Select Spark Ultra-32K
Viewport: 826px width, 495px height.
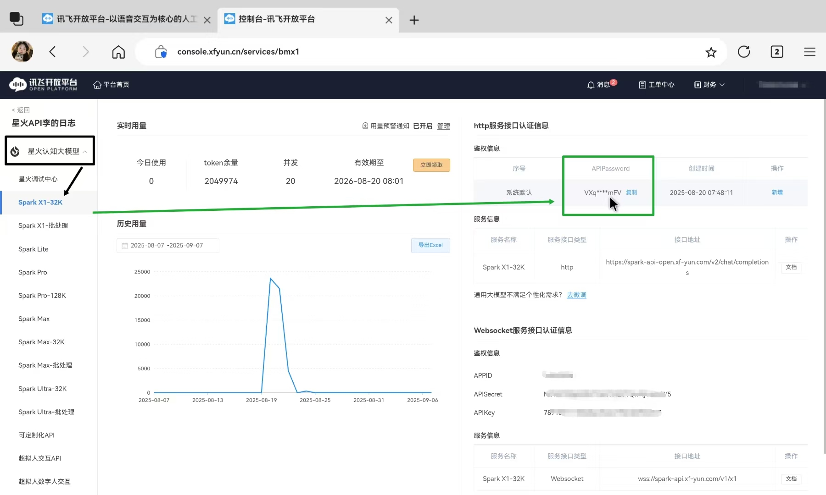43,389
